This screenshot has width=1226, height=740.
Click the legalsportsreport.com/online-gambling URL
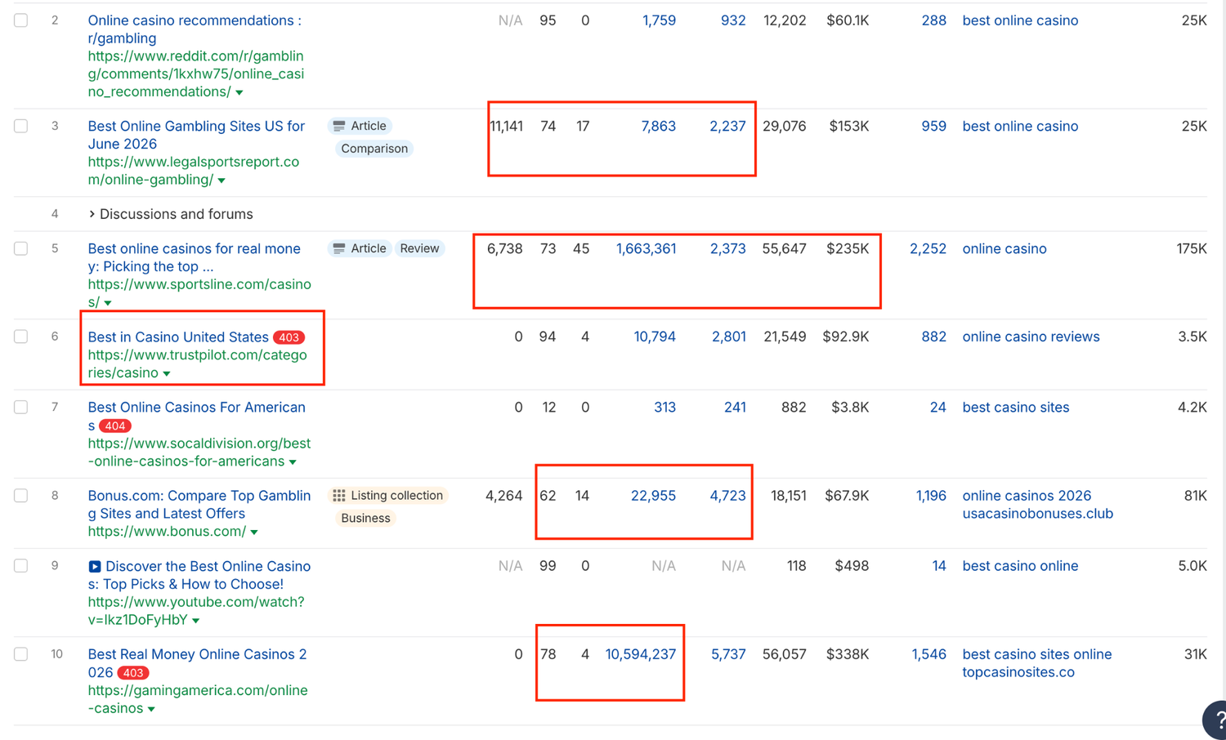[x=193, y=171]
